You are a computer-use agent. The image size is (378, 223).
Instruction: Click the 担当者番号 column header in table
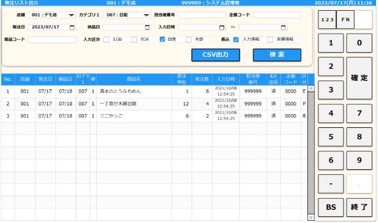[x=253, y=79]
